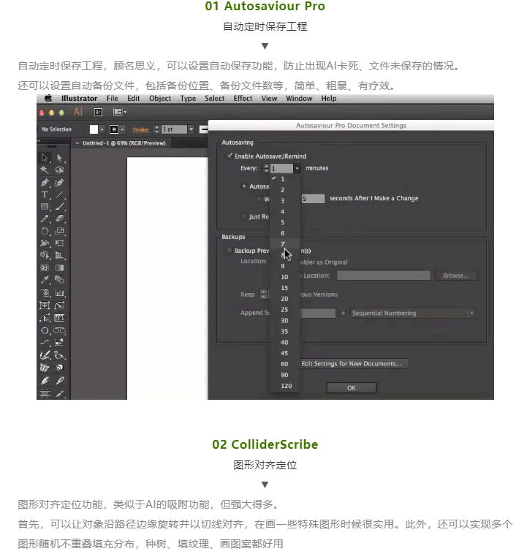
Task: Choose 120 minutes from interval list
Action: [x=287, y=386]
